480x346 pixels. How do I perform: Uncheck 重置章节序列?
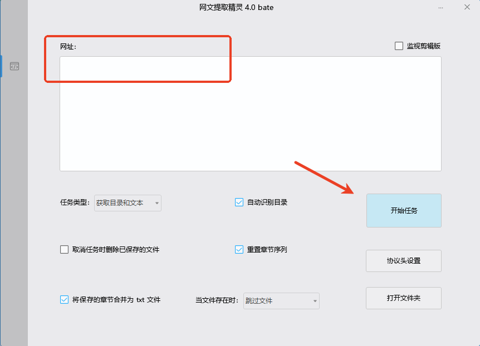[x=239, y=249]
